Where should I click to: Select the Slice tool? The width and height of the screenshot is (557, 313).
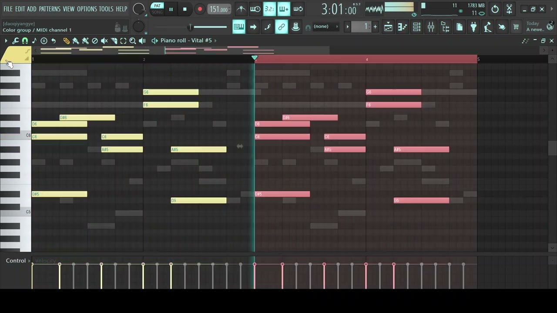point(114,40)
